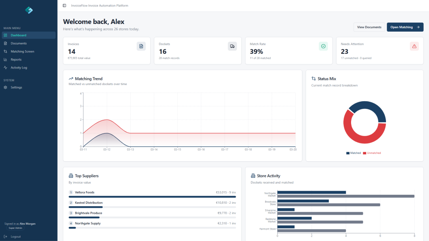Click the arrow inside Open Matching button
Screen dimensions: 429x241
coord(418,27)
